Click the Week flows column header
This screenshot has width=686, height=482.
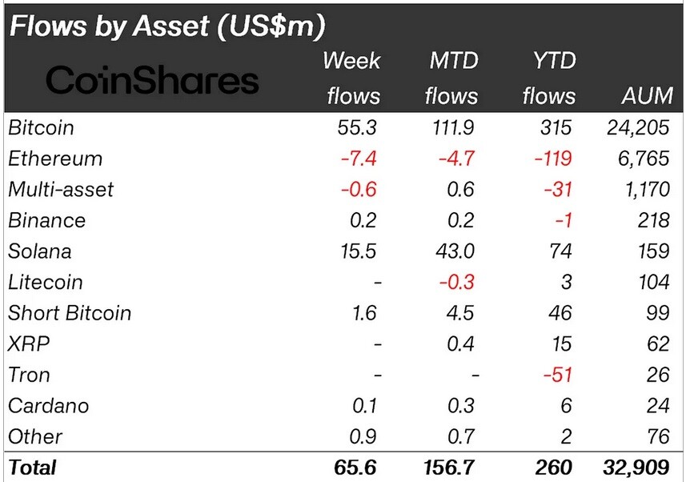click(x=352, y=78)
